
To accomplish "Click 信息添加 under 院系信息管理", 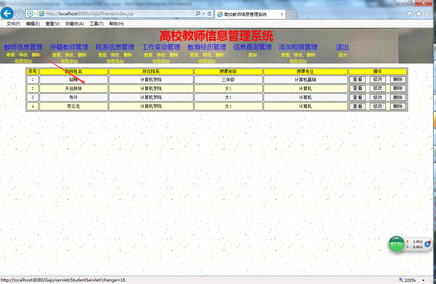I will (115, 61).
